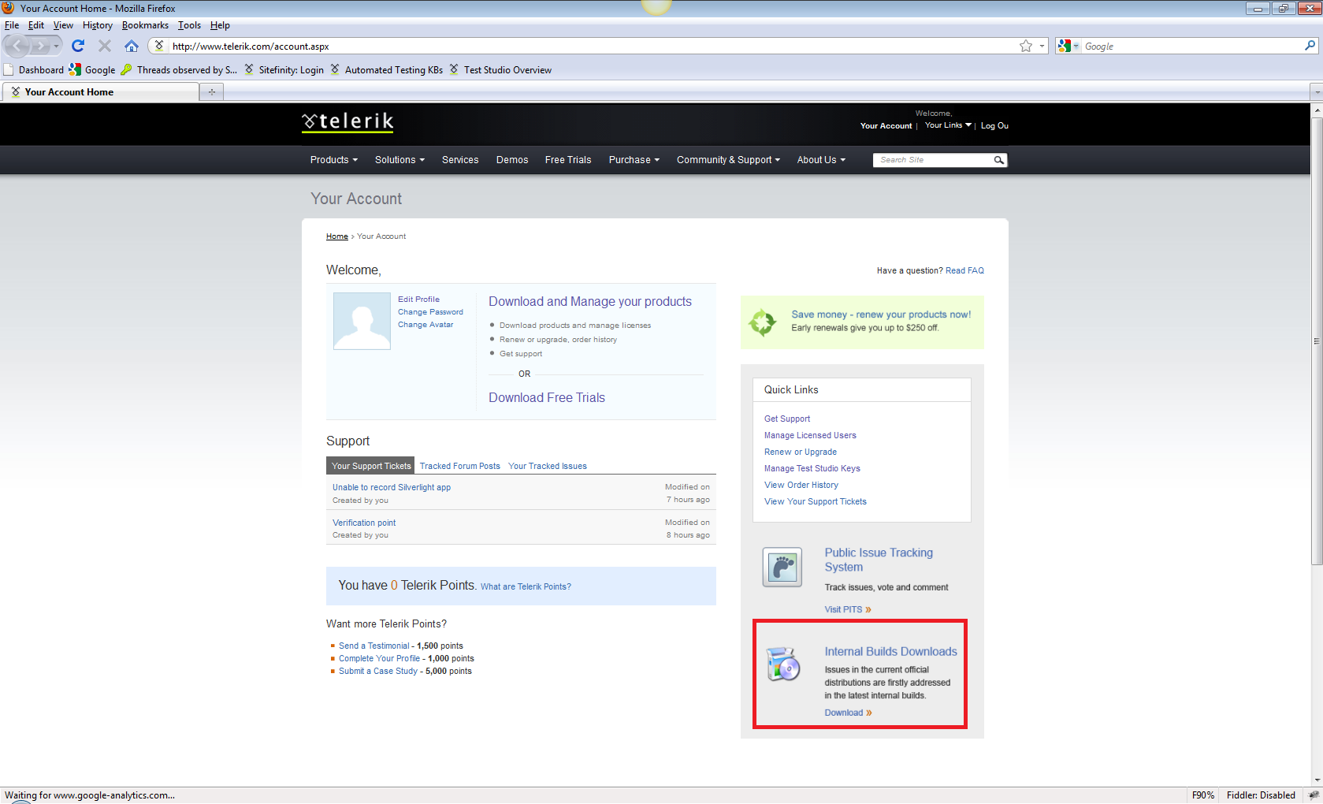Expand the About Us dropdown
1323x804 pixels.
(821, 160)
